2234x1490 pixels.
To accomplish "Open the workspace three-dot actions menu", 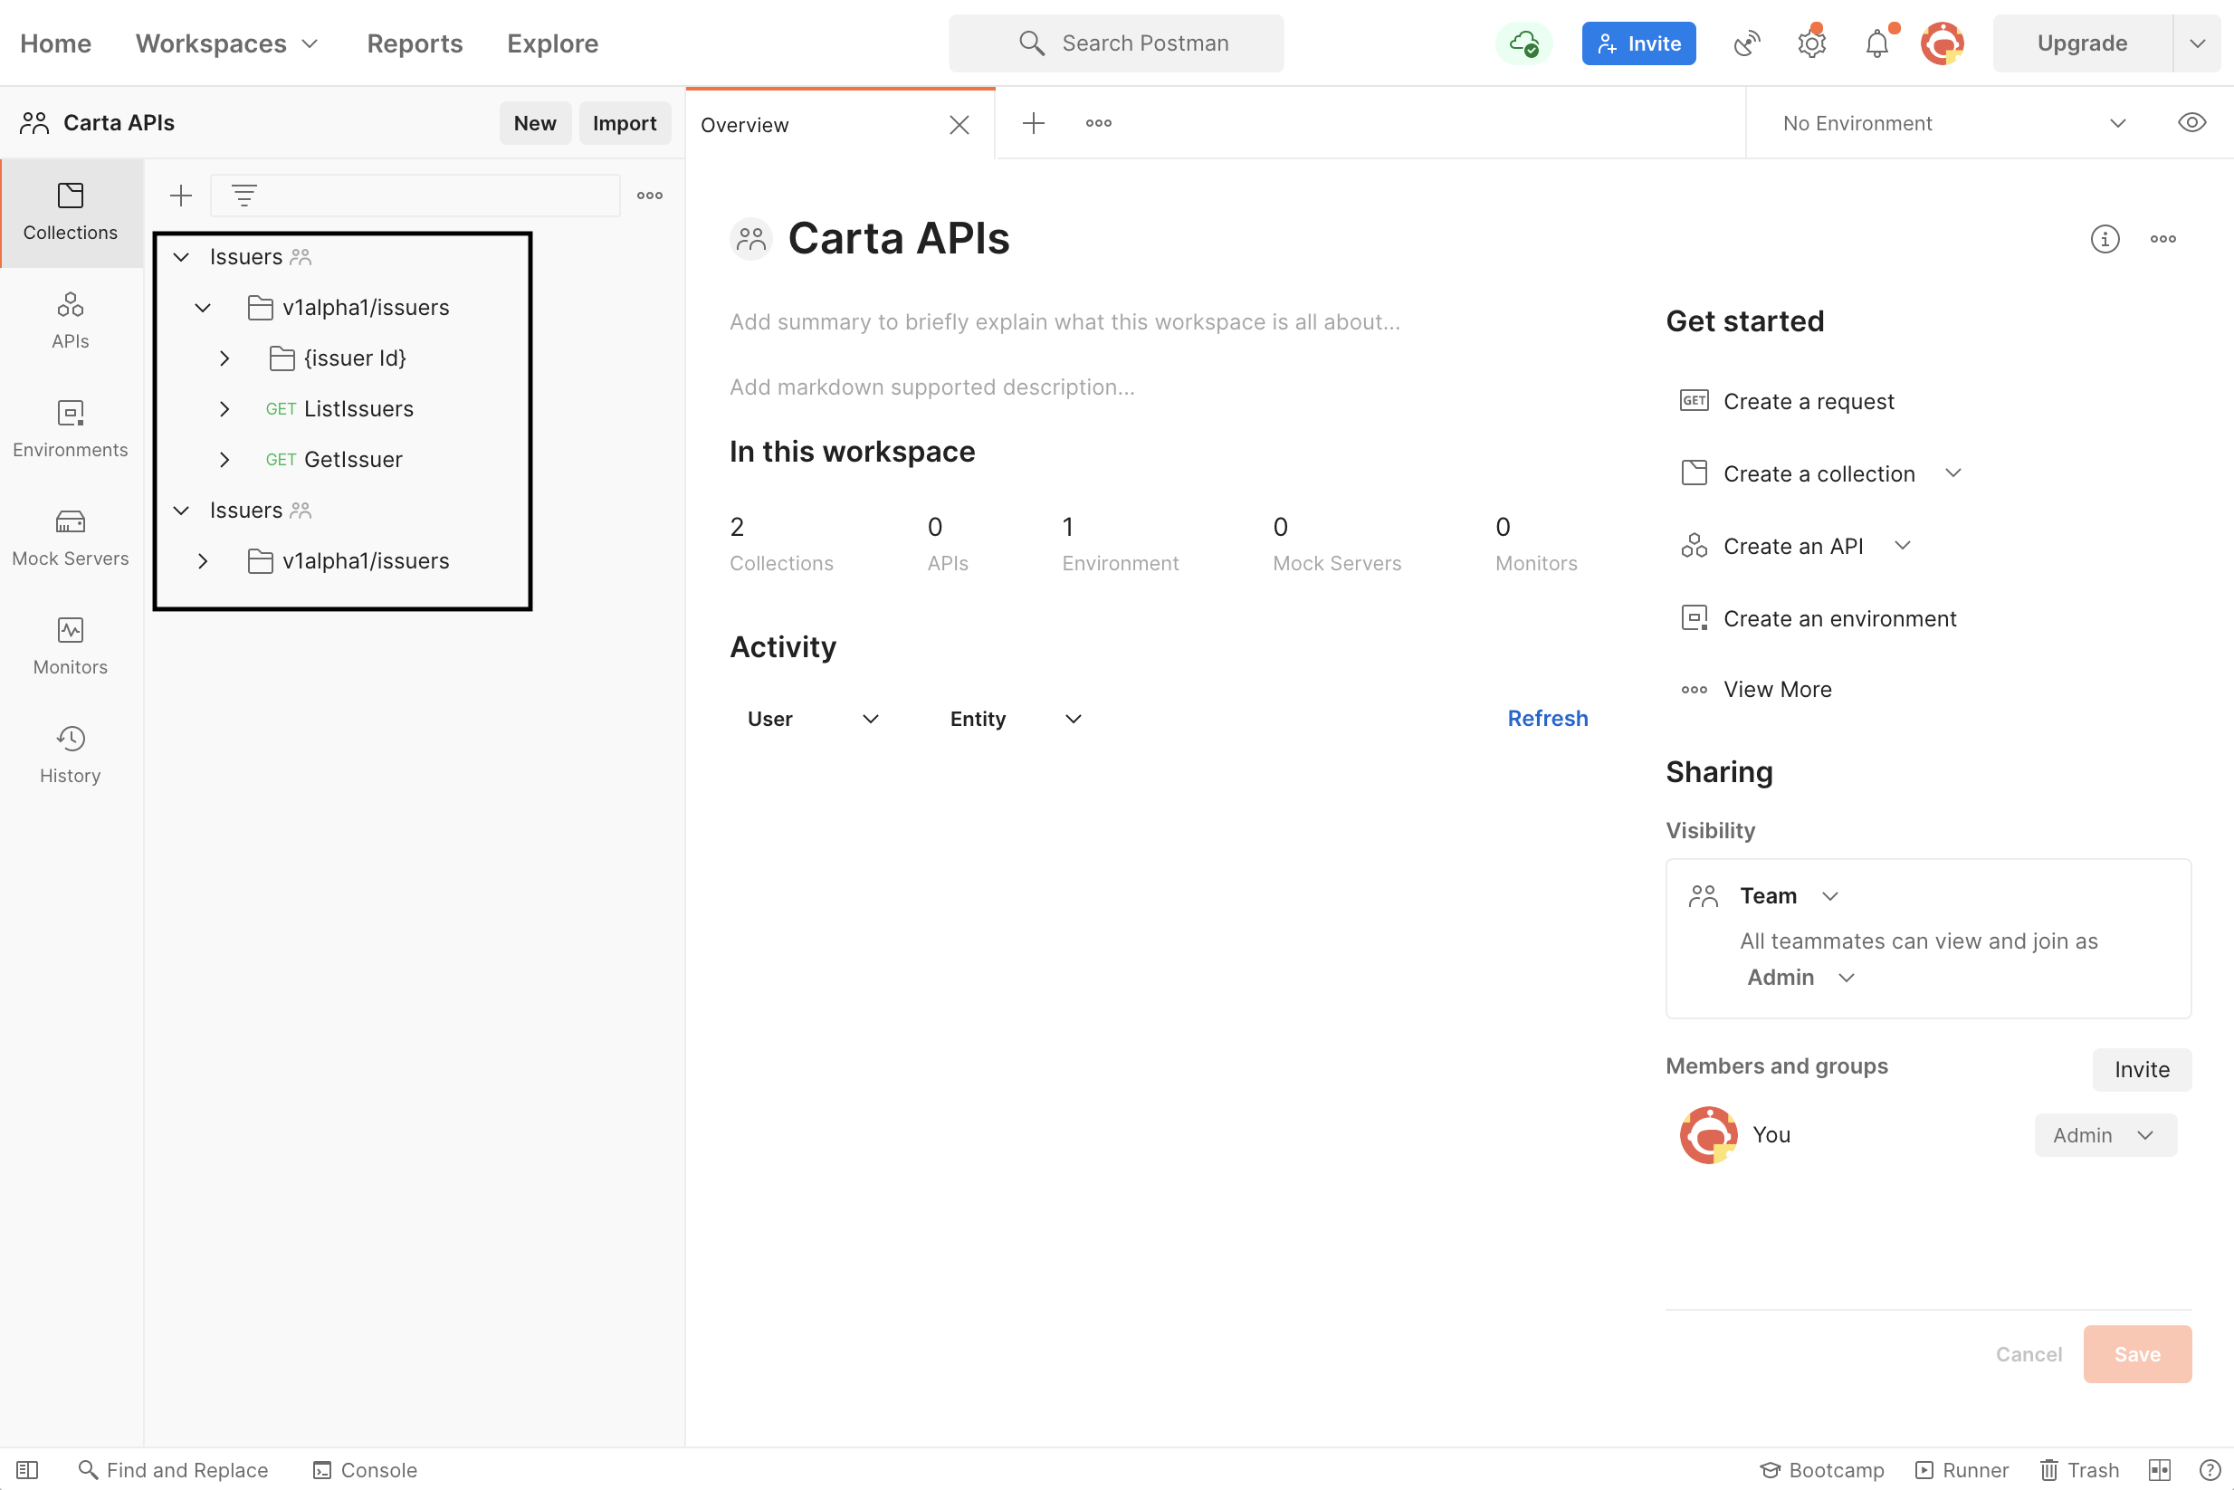I will [x=2162, y=238].
